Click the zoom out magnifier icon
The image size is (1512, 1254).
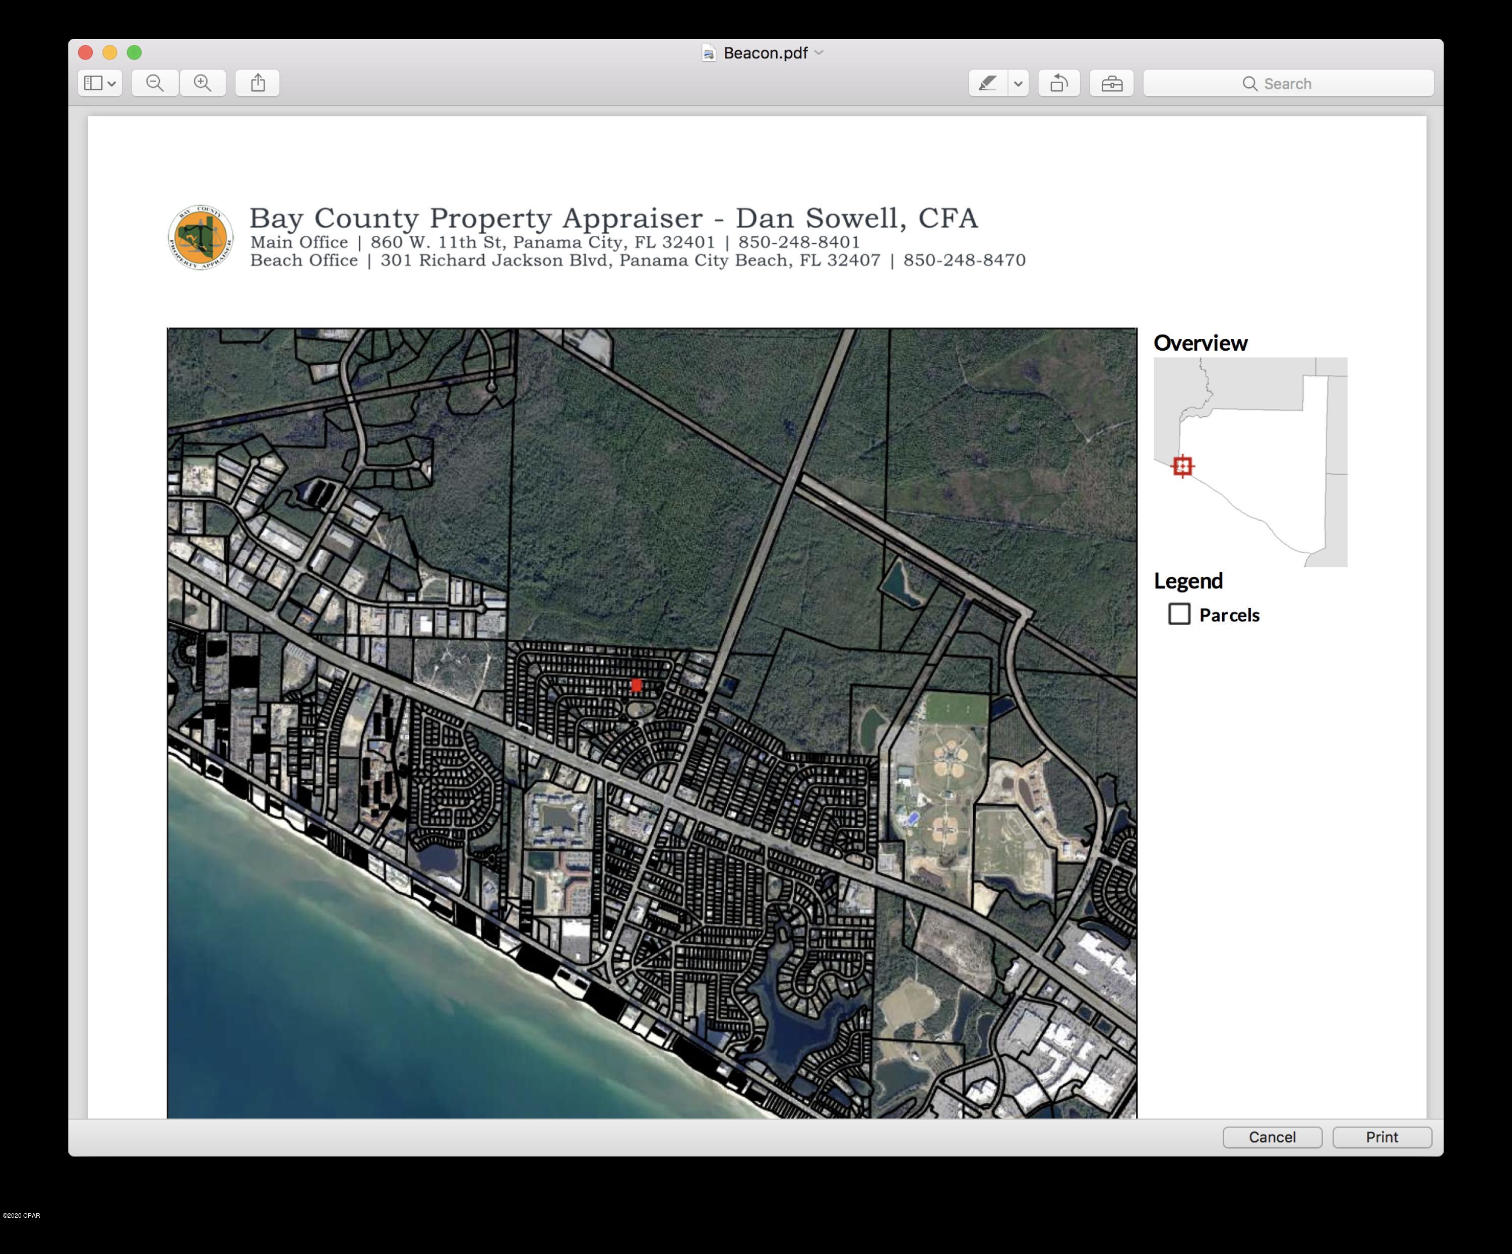tap(155, 83)
